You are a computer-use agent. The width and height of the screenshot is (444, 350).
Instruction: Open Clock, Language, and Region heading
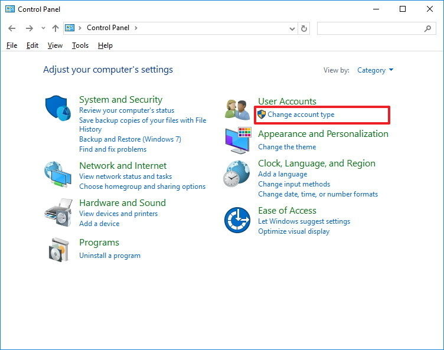(x=316, y=163)
